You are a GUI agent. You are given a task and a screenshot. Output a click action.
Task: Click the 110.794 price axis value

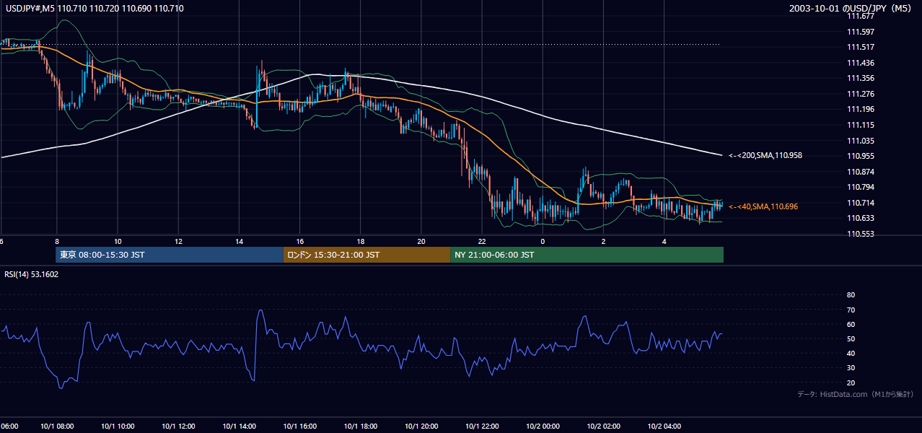[x=861, y=187]
